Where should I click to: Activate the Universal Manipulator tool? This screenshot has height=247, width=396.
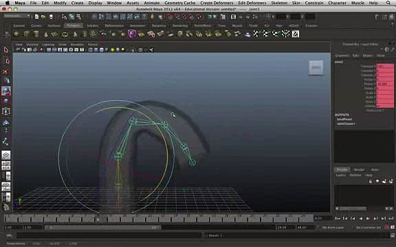[x=6, y=111]
